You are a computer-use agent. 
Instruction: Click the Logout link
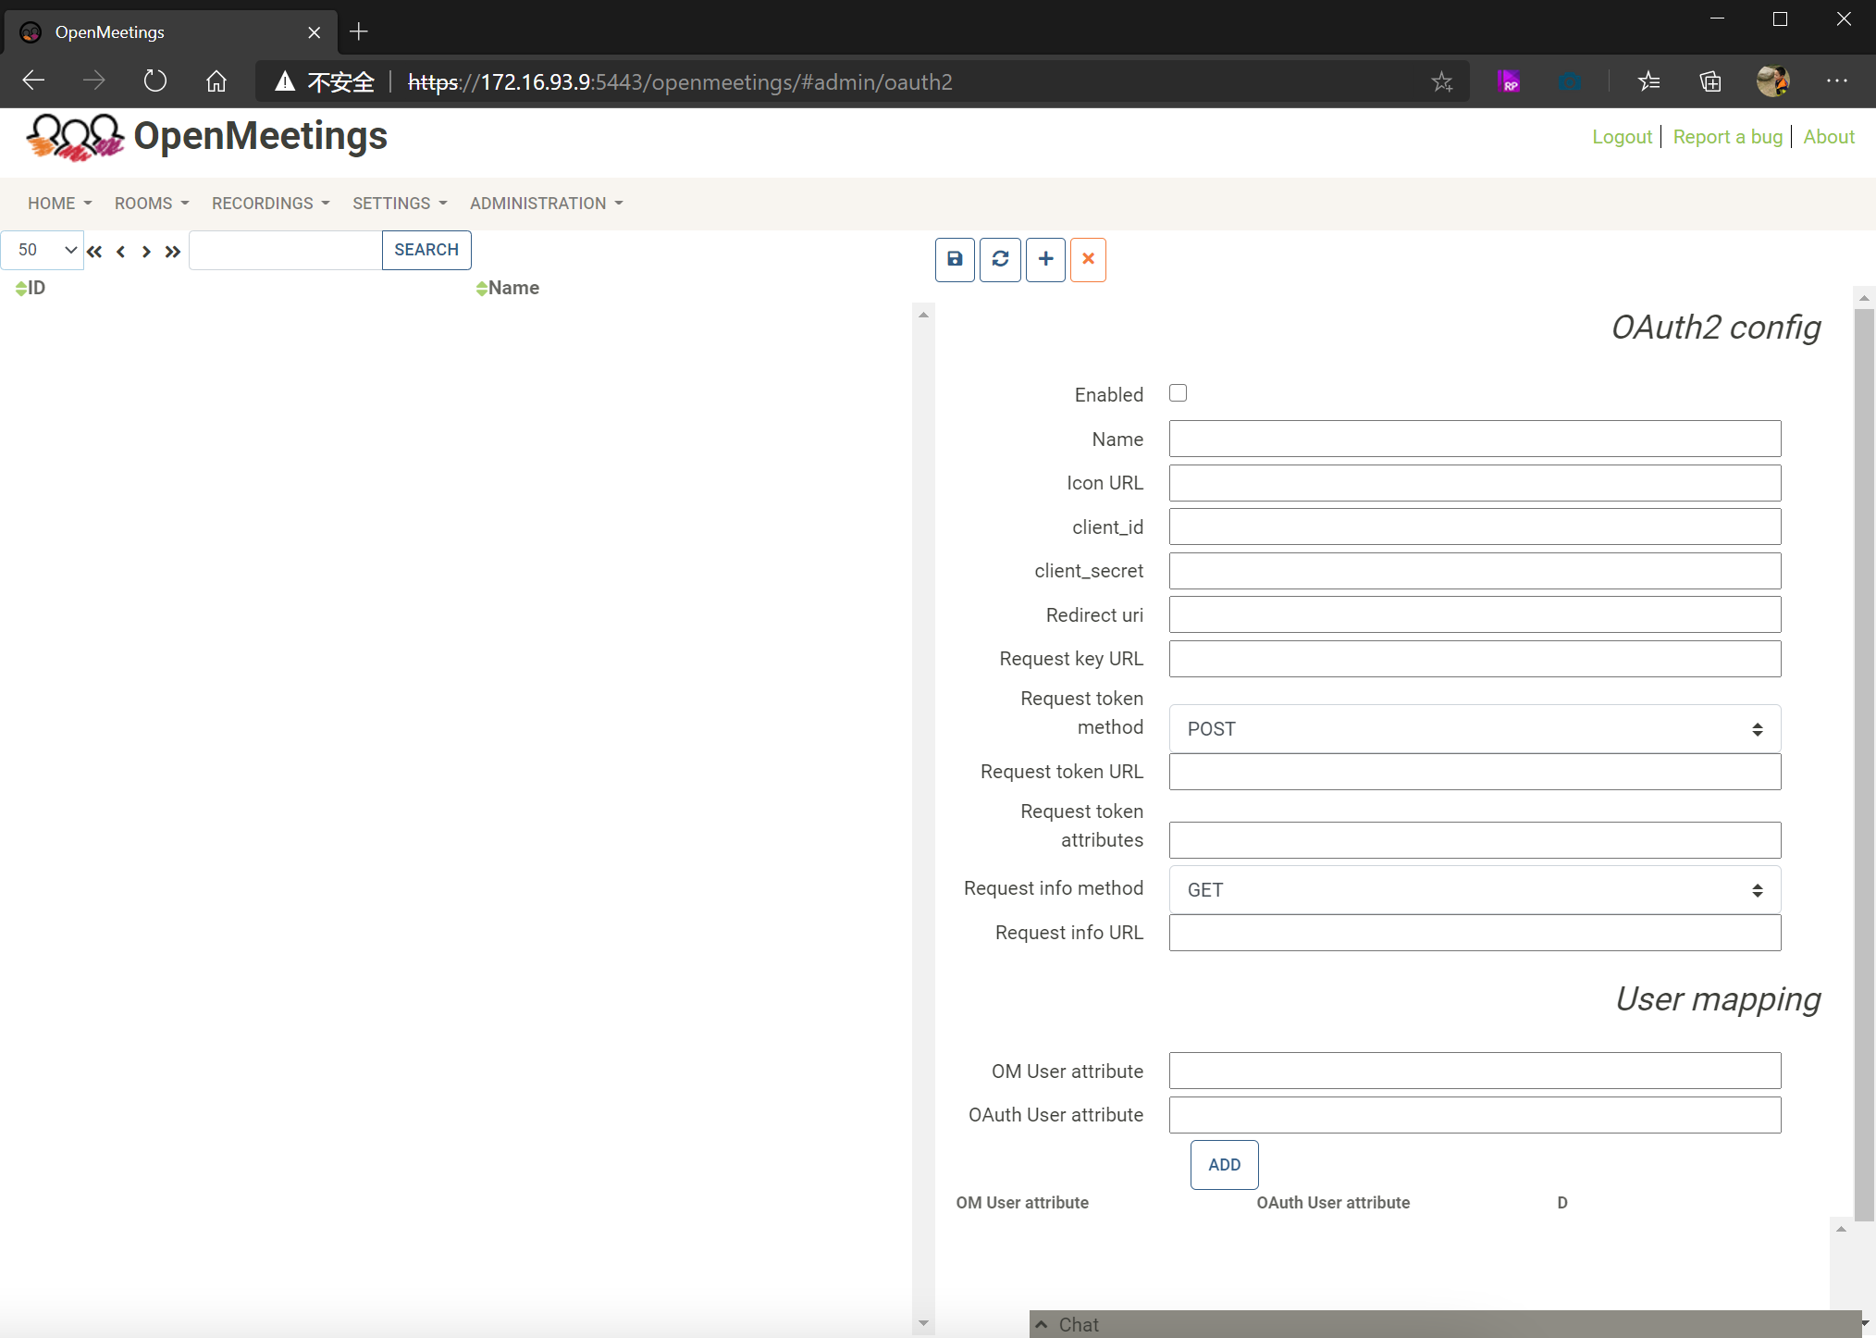[1621, 137]
